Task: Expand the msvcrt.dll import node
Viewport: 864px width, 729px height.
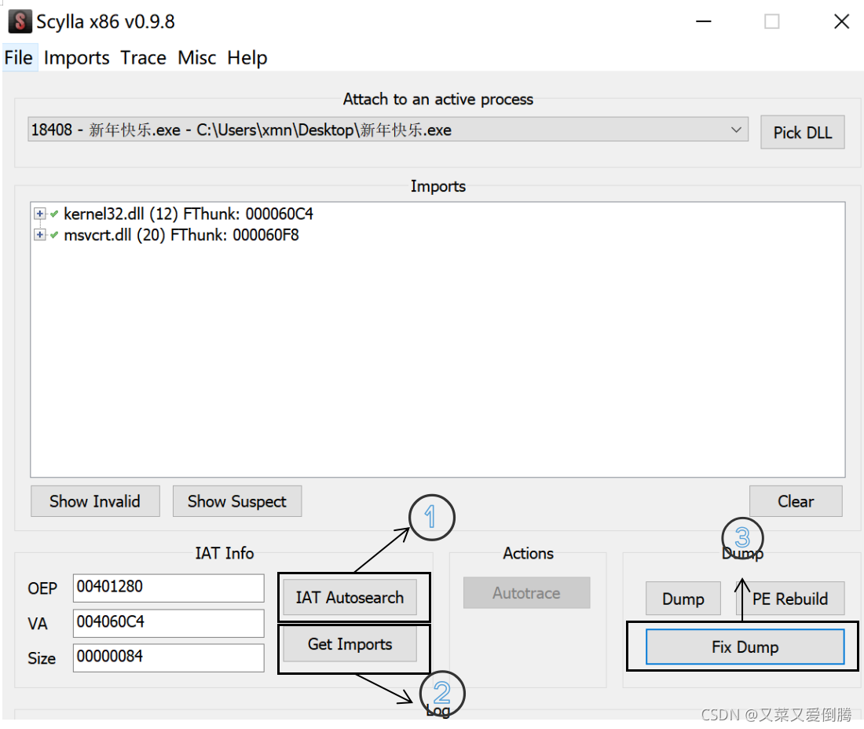Action: click(40, 236)
